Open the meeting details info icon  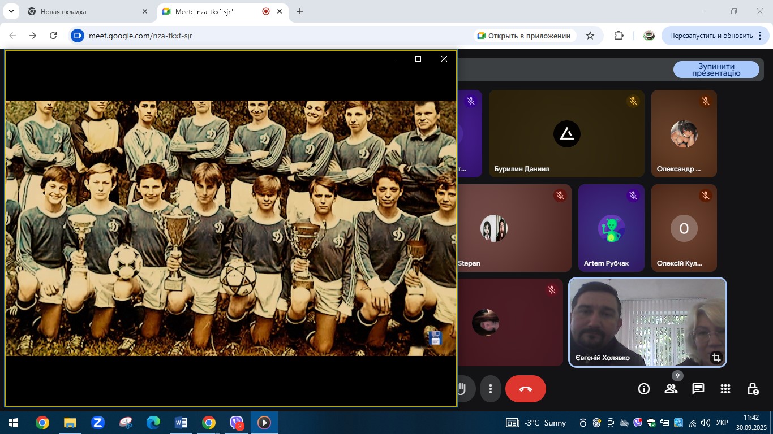pos(643,389)
